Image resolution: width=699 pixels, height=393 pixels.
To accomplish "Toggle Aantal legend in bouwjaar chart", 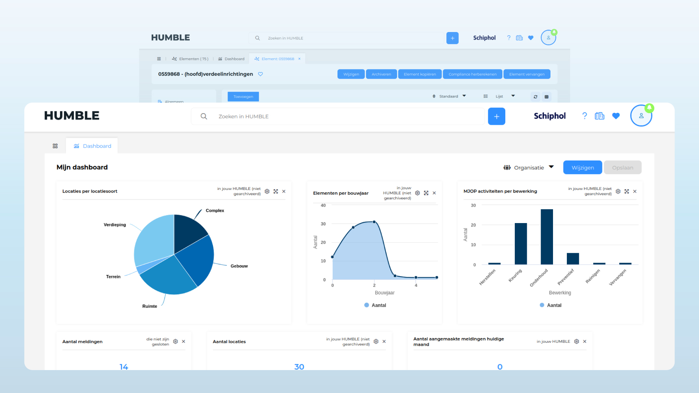I will (x=375, y=305).
